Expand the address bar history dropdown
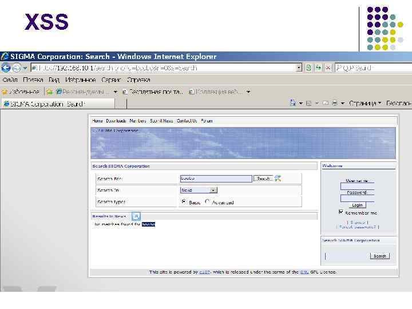 [299, 68]
